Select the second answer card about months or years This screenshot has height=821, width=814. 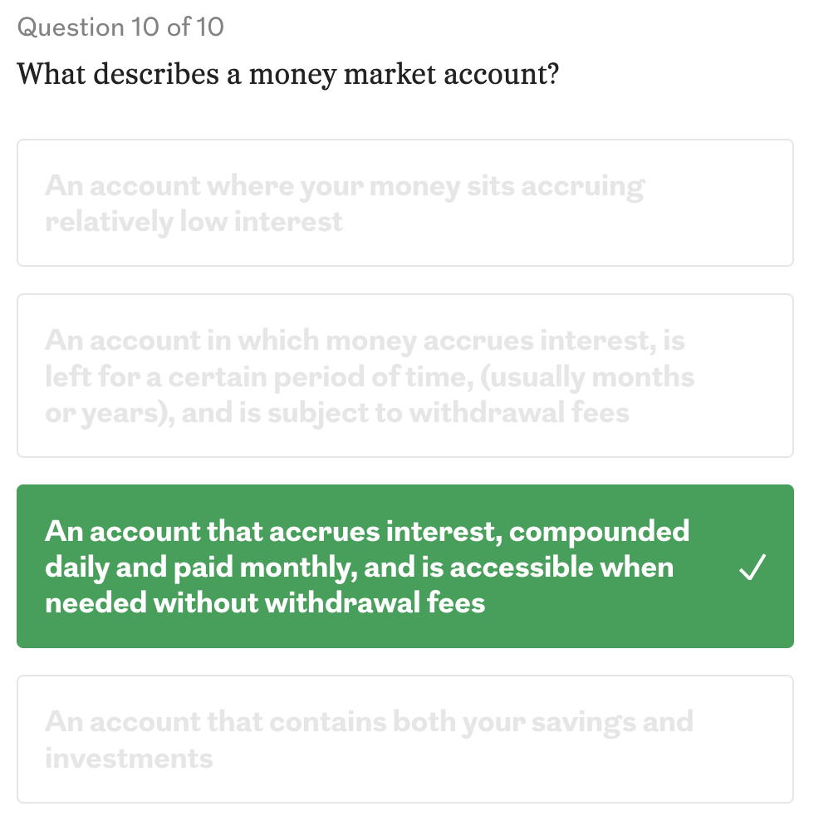point(405,376)
